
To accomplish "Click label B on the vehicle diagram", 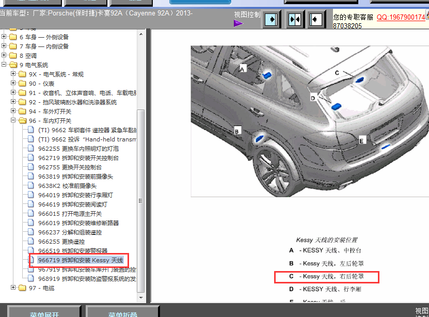I will point(237,131).
